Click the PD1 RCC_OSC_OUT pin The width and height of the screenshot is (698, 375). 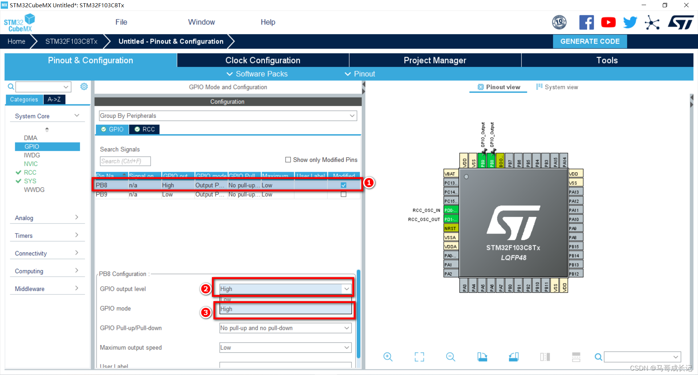coord(451,219)
